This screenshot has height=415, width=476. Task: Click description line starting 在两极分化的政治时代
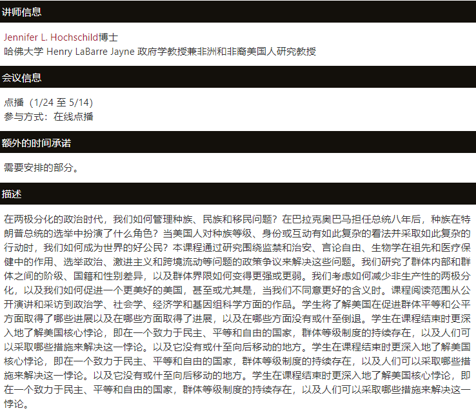pos(237,219)
